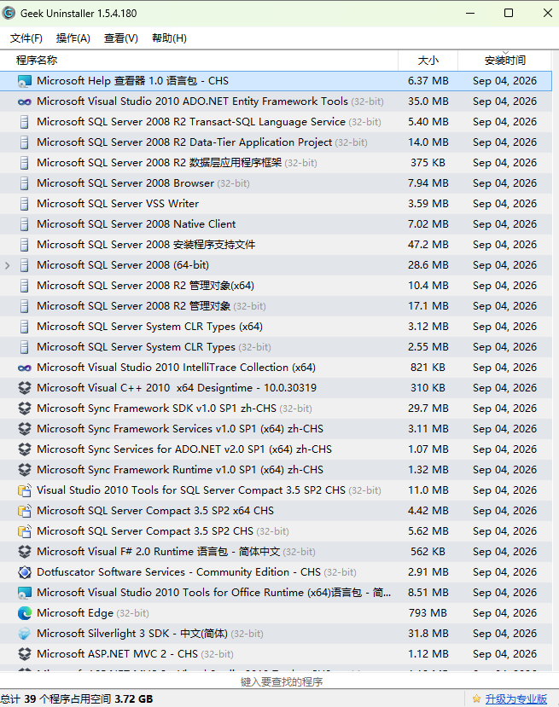This screenshot has width=559, height=707.
Task: Open the 操作(A) menu
Action: point(73,38)
